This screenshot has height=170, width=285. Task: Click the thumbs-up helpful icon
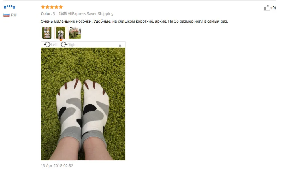[267, 8]
